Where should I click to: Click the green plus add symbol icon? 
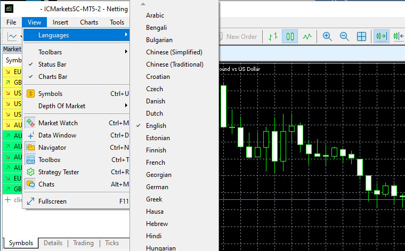click(x=8, y=200)
